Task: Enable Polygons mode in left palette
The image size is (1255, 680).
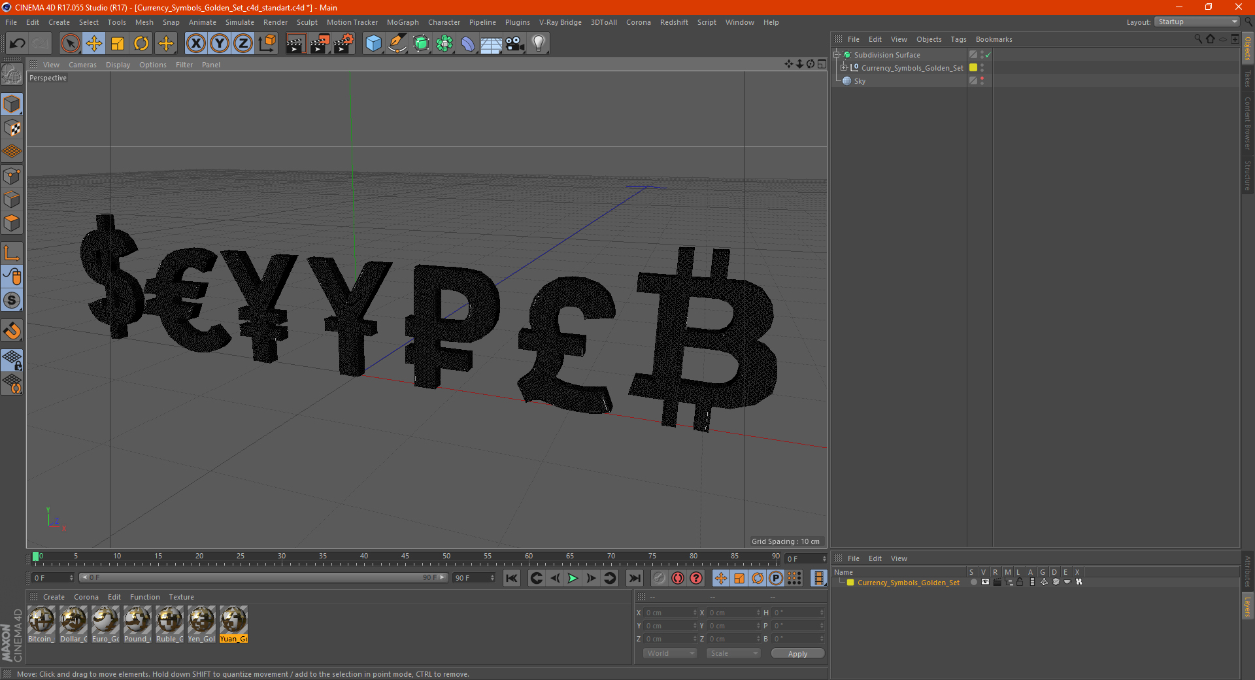Action: click(x=12, y=223)
